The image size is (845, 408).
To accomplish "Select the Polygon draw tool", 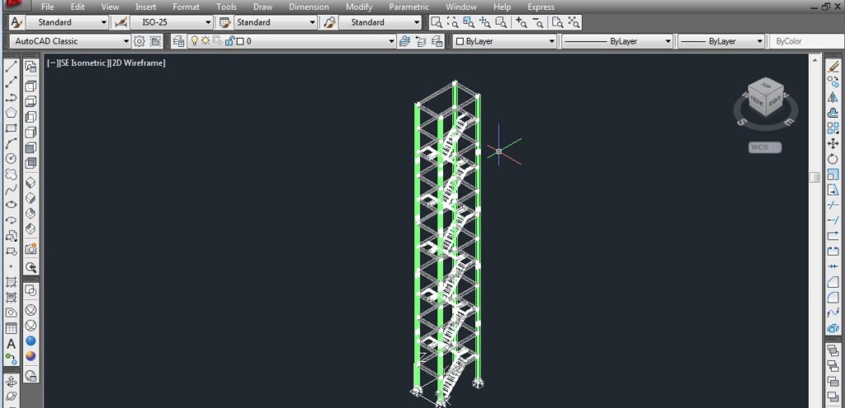I will pos(12,113).
